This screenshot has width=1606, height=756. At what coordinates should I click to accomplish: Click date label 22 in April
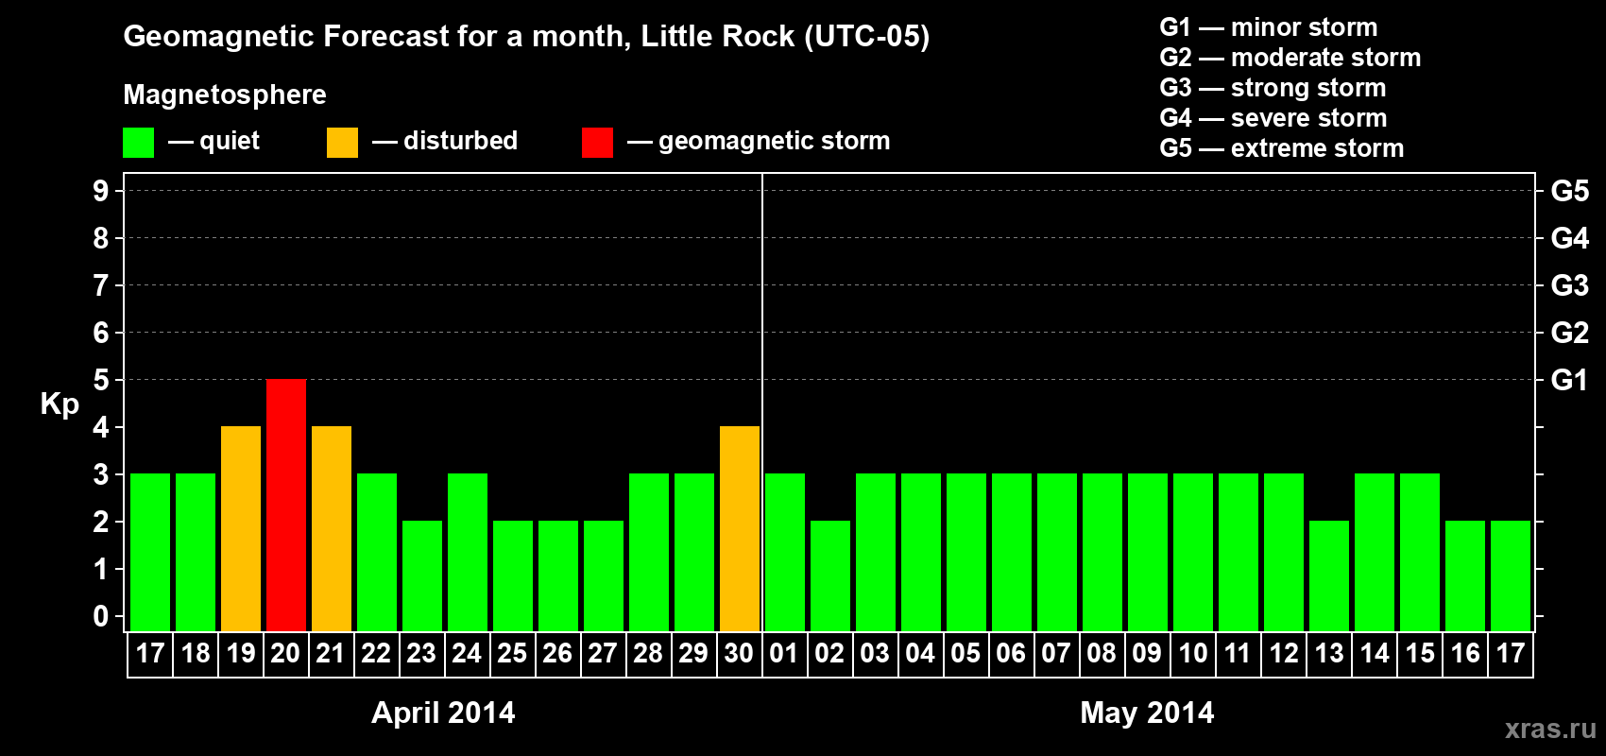[x=376, y=654]
